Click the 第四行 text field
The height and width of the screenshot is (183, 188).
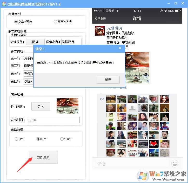[x=29, y=81]
